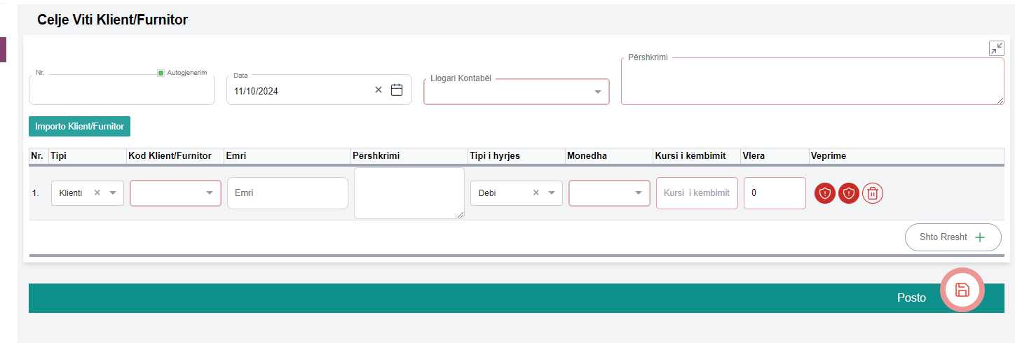Toggle the Autogjenerim checkbox
This screenshot has height=343, width=1015.
coord(161,73)
